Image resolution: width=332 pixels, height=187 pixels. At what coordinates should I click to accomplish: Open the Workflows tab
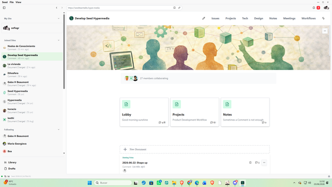tap(309, 18)
